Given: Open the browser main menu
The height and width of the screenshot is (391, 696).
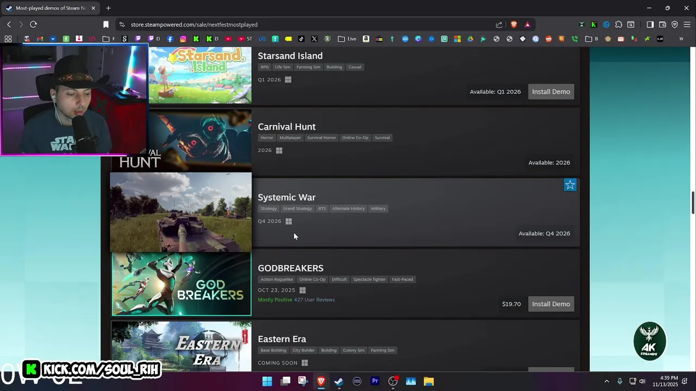Looking at the screenshot, I should pyautogui.click(x=687, y=24).
